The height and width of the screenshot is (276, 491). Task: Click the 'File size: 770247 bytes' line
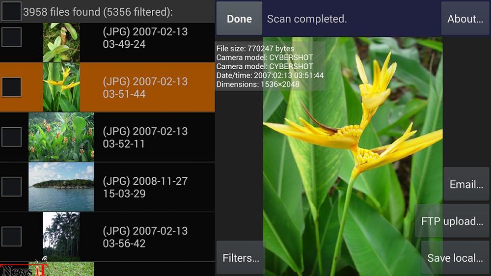click(x=255, y=49)
